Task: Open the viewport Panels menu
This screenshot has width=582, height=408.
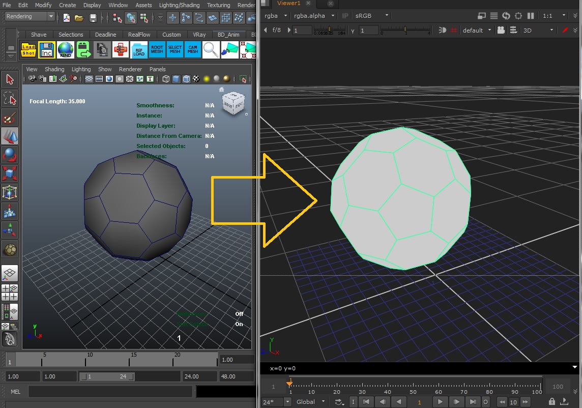Action: (157, 69)
